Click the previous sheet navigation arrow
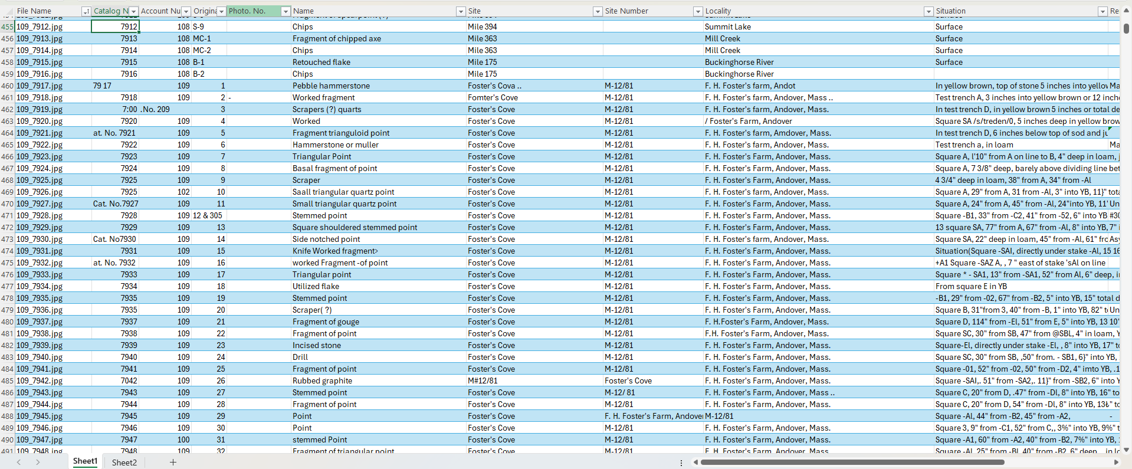The image size is (1132, 469). click(x=19, y=462)
